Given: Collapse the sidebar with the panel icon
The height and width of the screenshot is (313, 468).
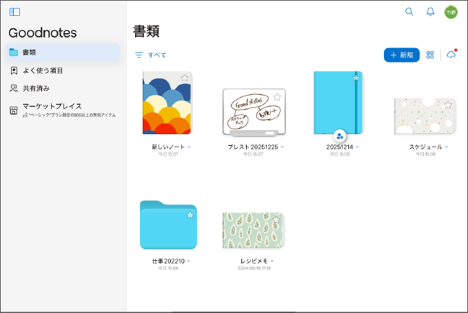Looking at the screenshot, I should 14,12.
